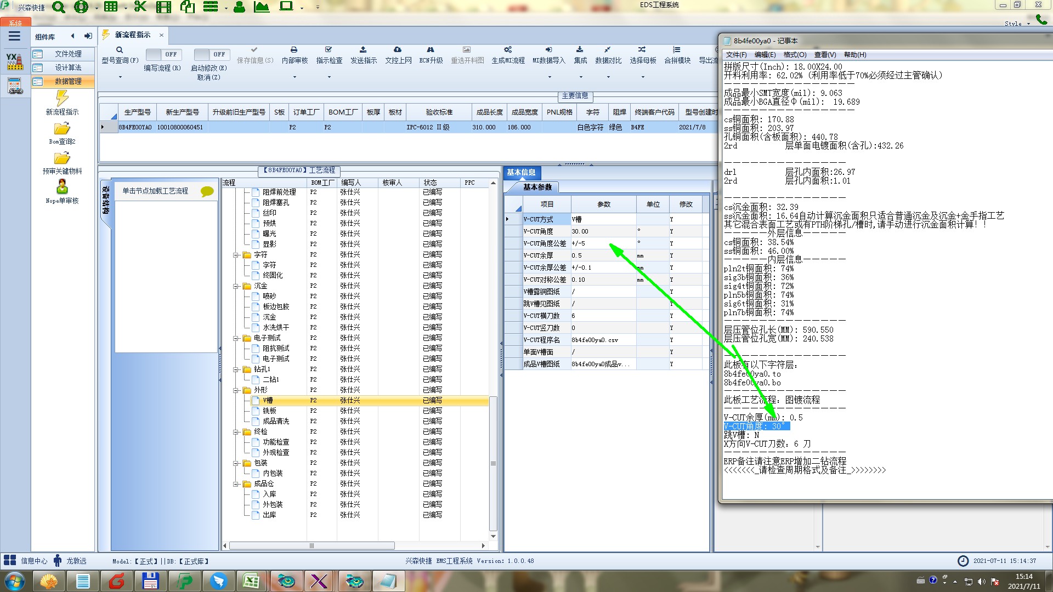Open 新流程指示 lightning shortcut

[x=62, y=103]
